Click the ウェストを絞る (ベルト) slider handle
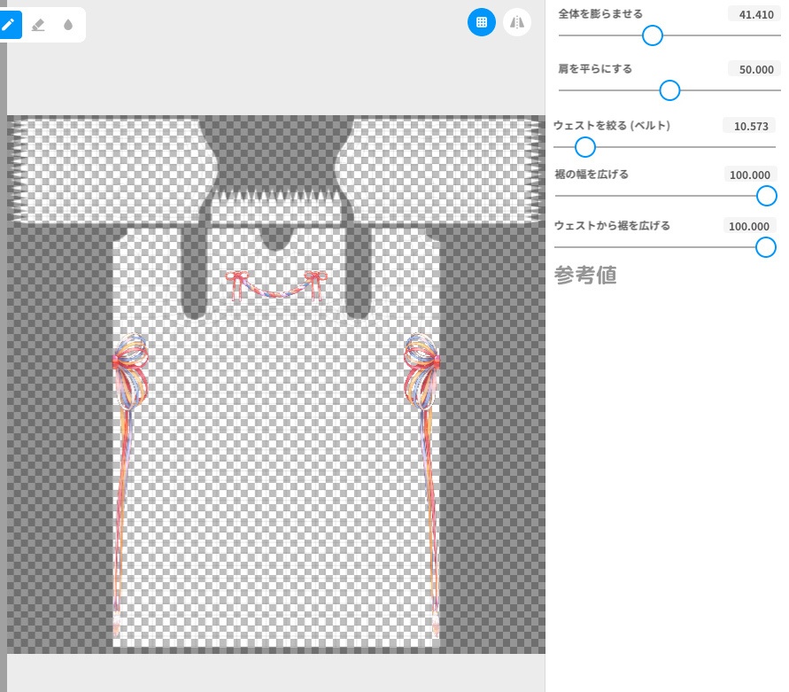The height and width of the screenshot is (692, 789). tap(584, 147)
